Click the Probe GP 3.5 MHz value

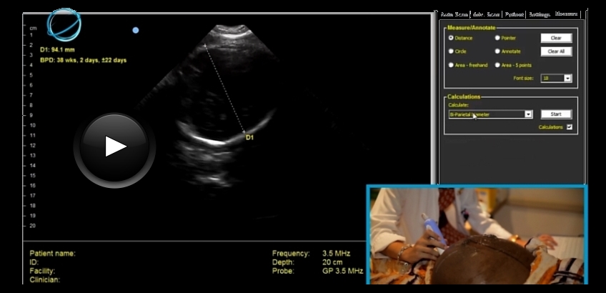(342, 271)
